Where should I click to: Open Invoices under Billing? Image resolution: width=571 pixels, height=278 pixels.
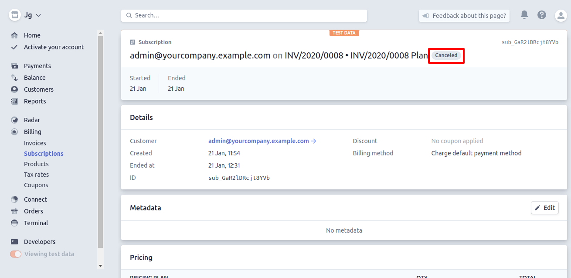35,143
